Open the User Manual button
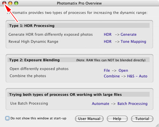159x127 pixels. pyautogui.click(x=89, y=118)
